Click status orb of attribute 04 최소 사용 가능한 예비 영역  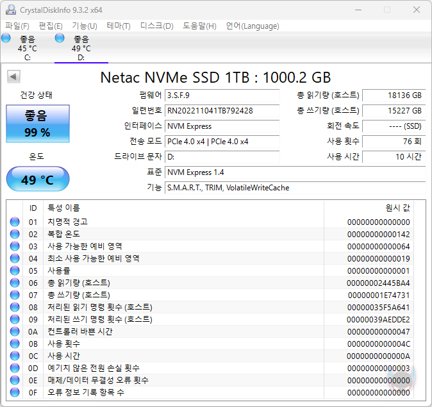point(15,258)
